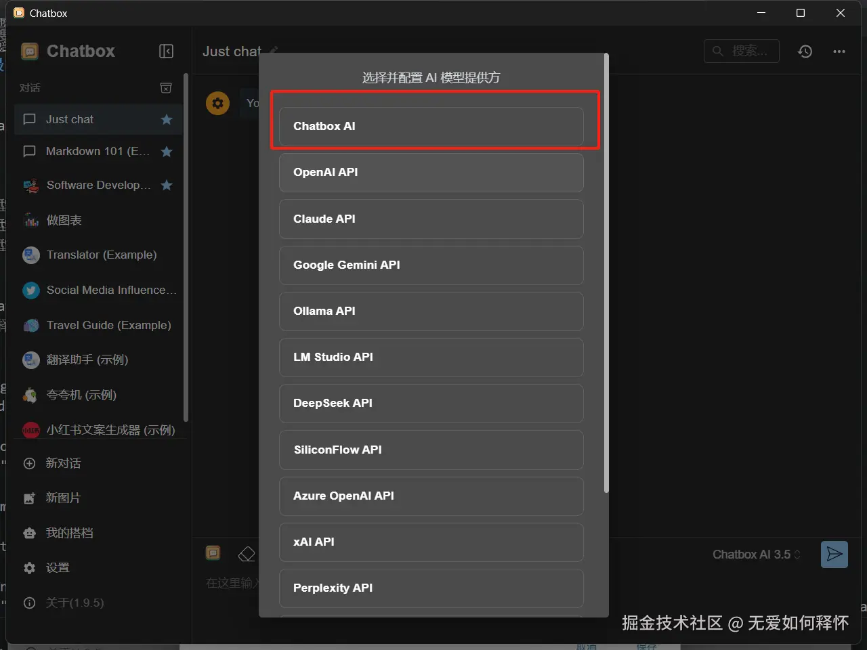Open 设置 settings
The height and width of the screenshot is (650, 867).
click(98, 567)
